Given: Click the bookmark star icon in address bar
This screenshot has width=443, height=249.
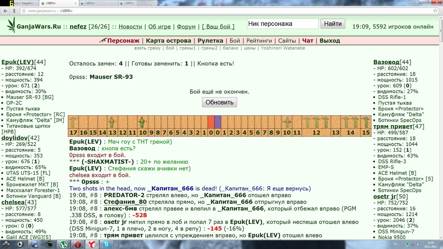Looking at the screenshot, I should (435, 11).
